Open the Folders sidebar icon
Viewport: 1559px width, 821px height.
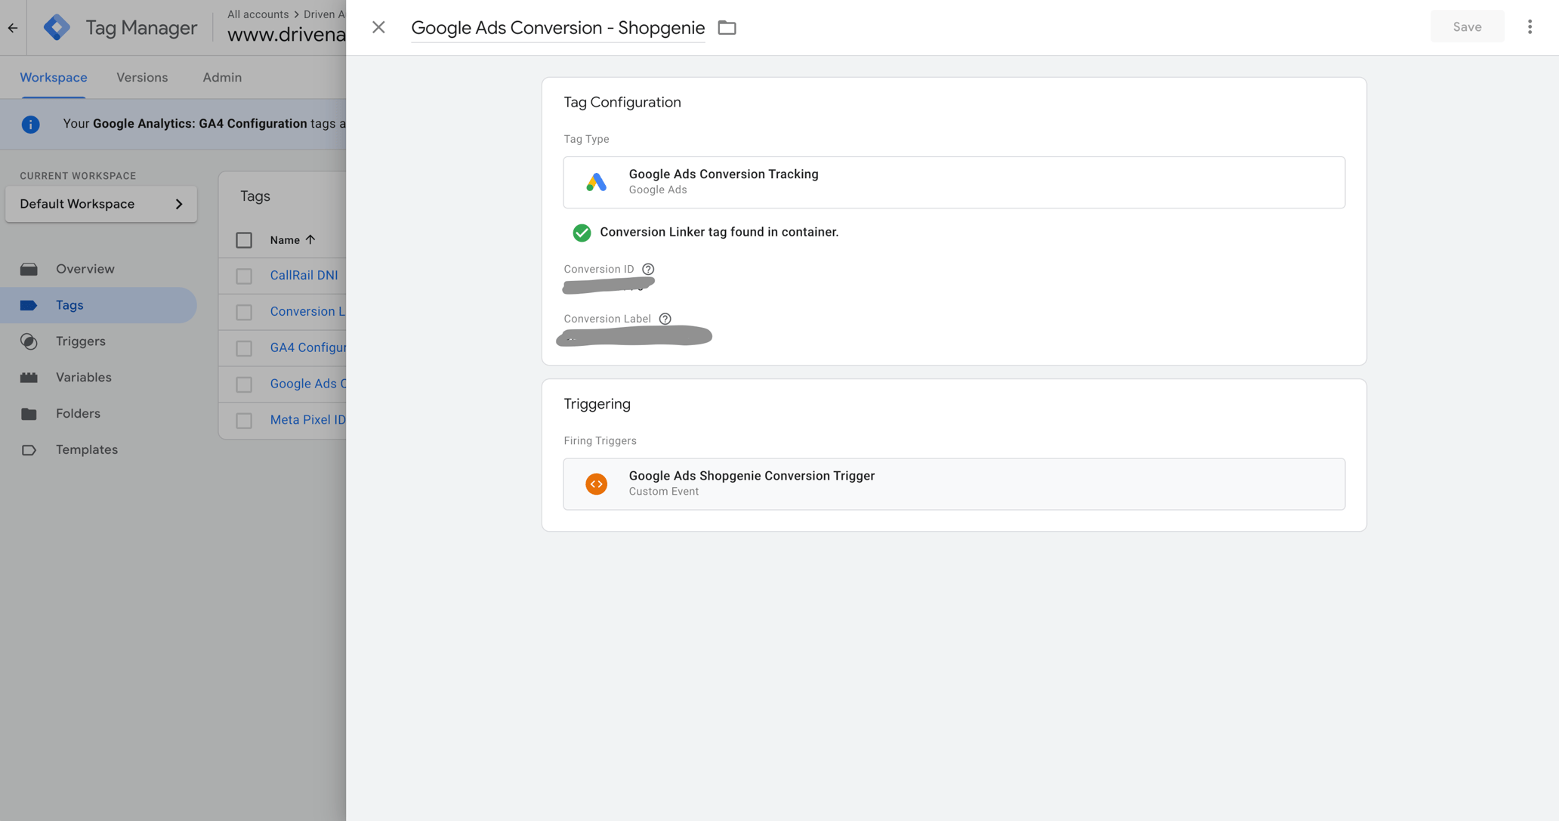[x=29, y=413]
